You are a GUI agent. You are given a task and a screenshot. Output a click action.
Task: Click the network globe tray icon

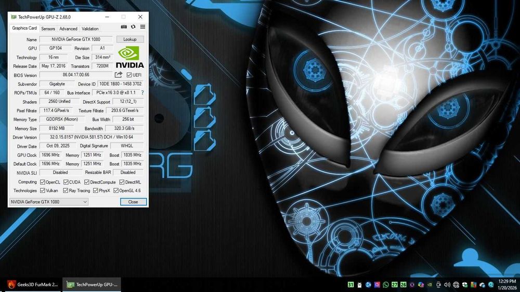[x=456, y=285]
